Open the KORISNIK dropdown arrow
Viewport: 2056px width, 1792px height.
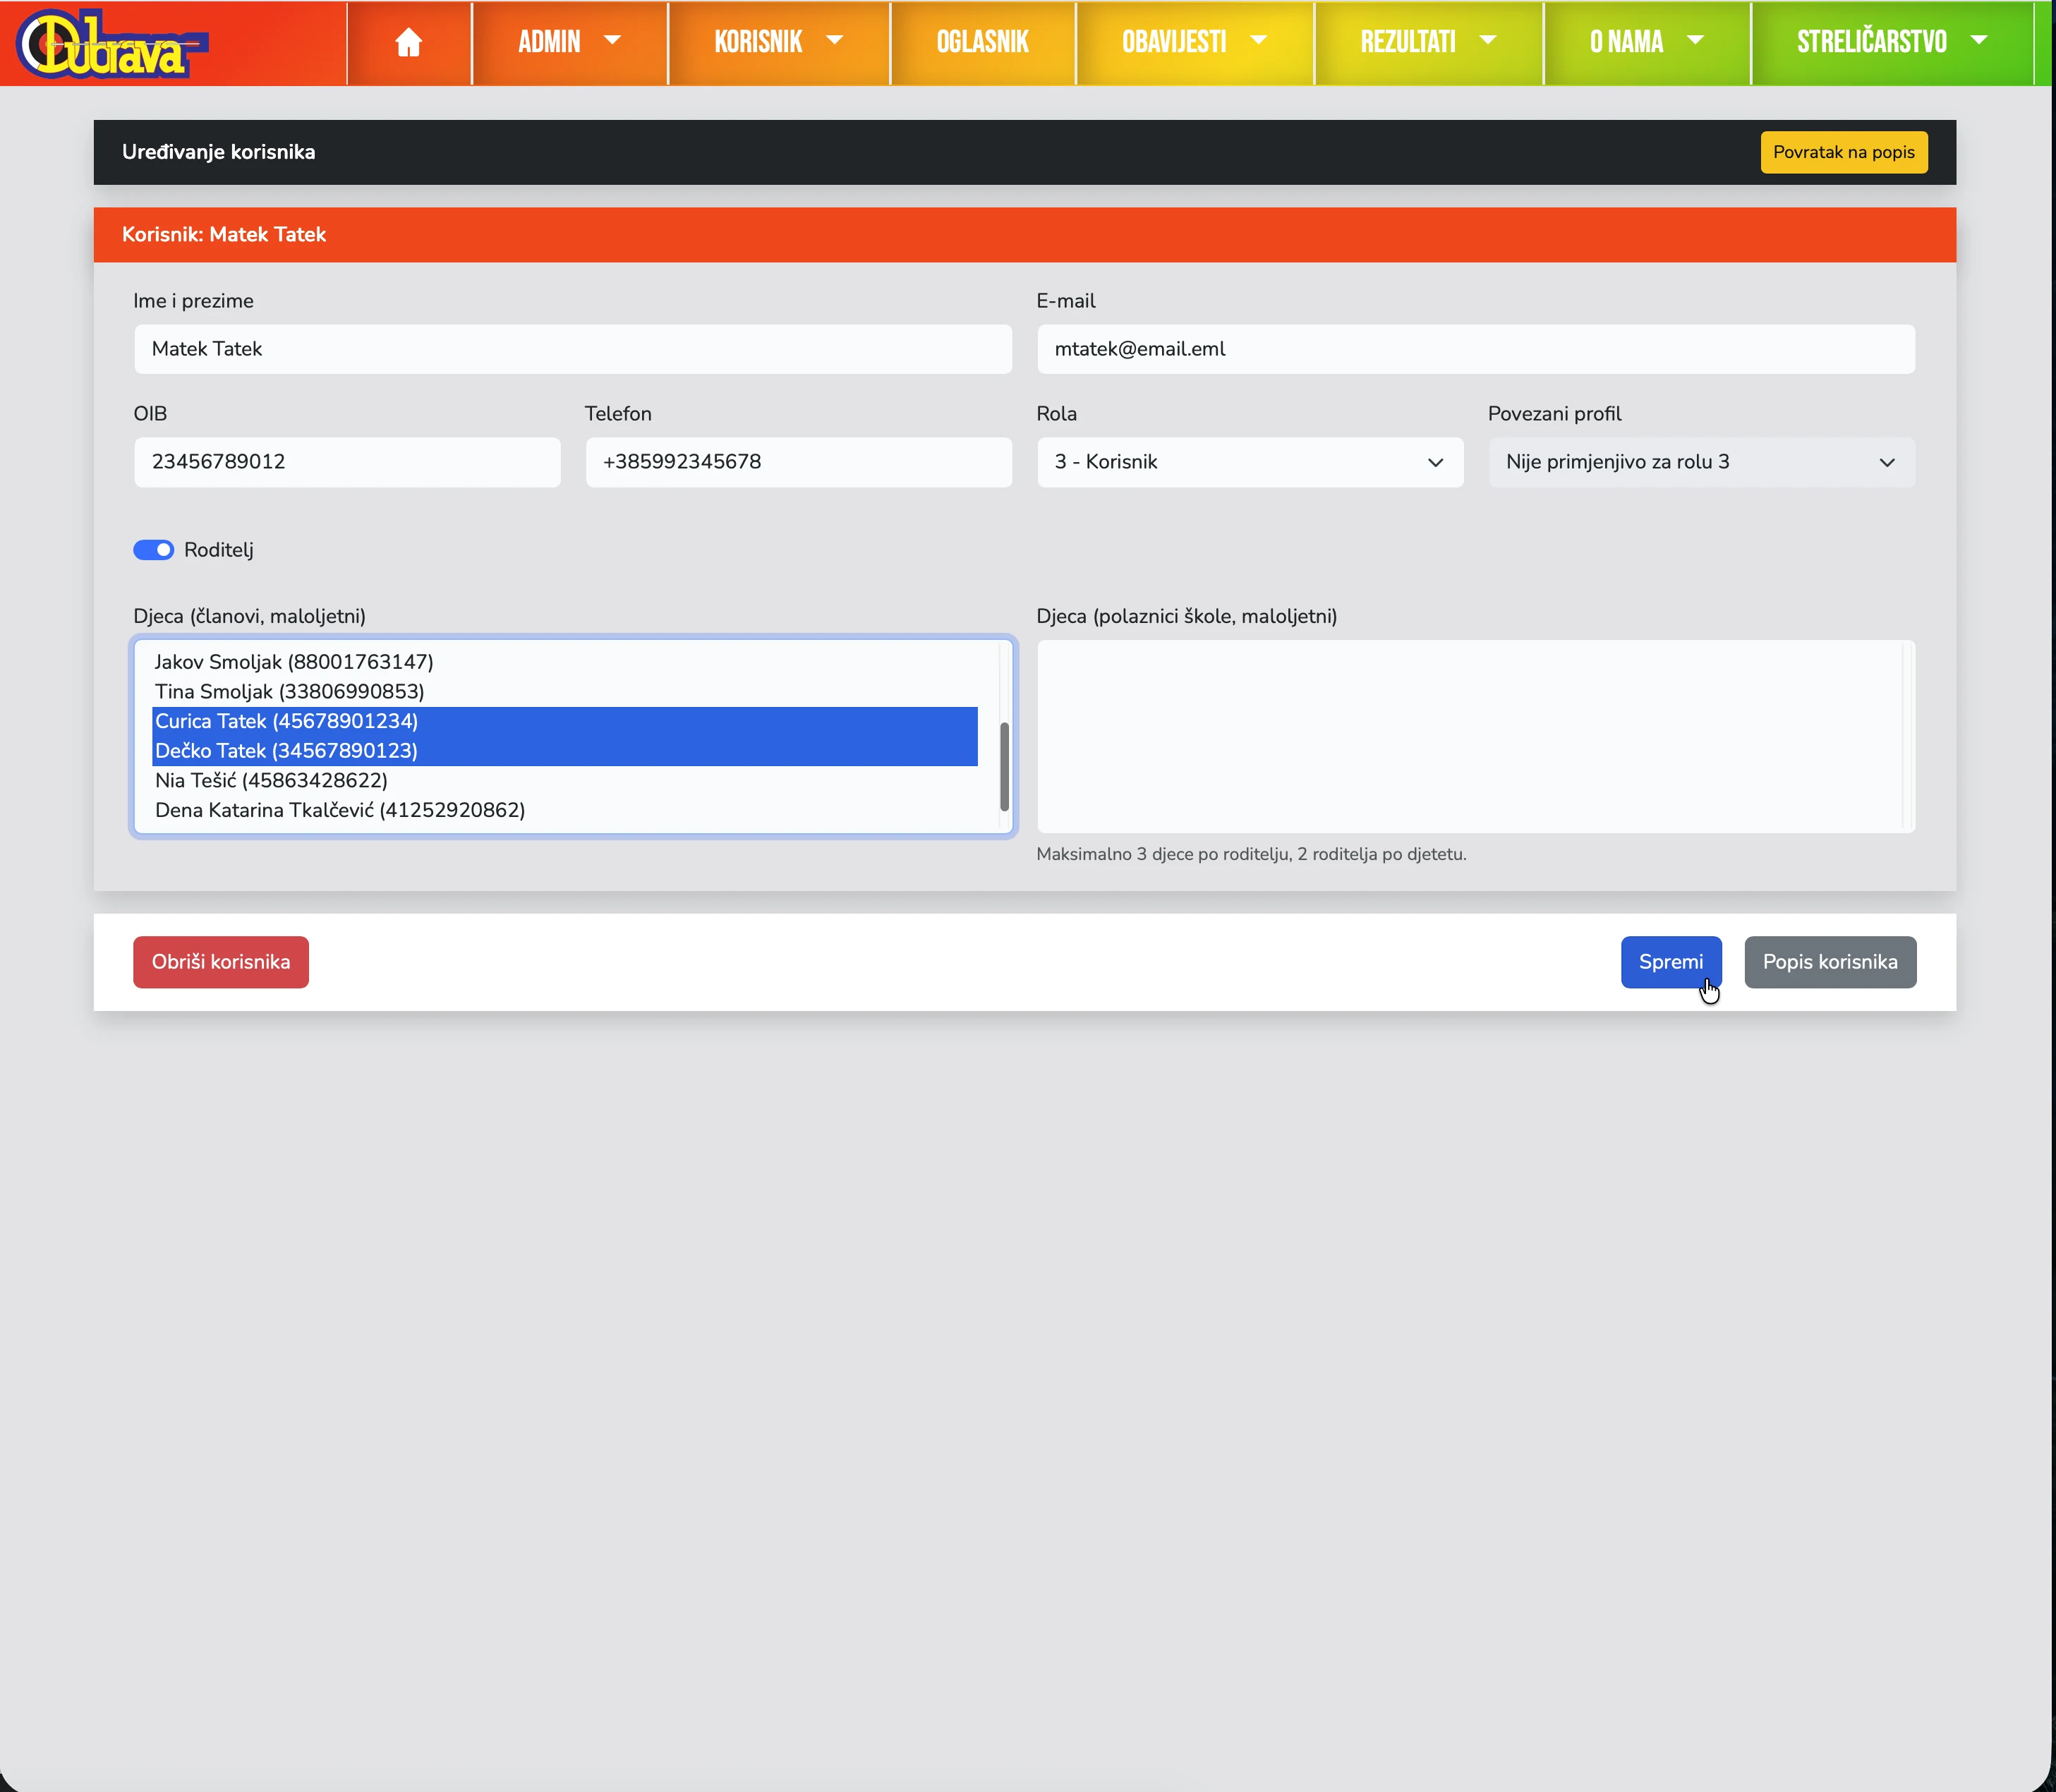click(834, 40)
